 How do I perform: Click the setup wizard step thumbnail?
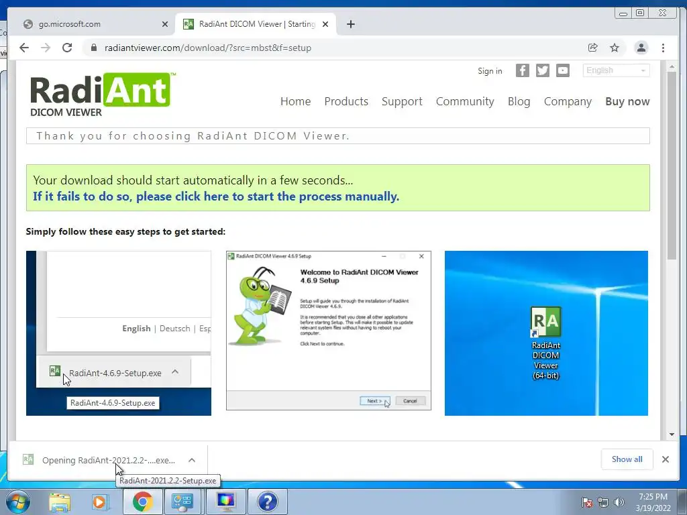pos(329,330)
